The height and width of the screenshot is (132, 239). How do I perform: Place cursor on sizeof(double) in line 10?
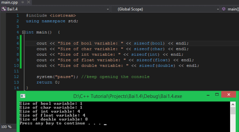tap(157, 66)
